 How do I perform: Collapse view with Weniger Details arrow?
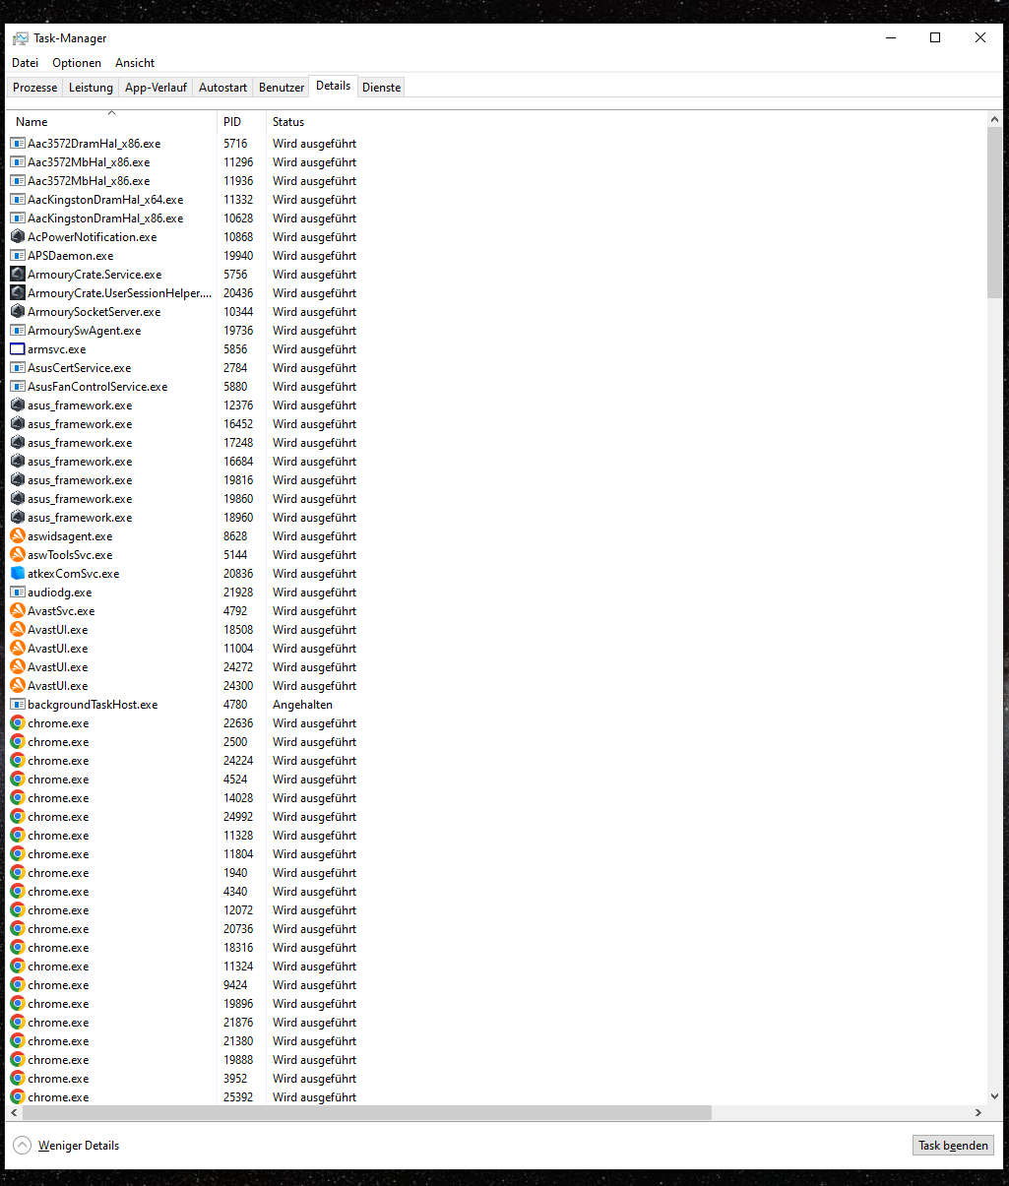[x=22, y=1146]
